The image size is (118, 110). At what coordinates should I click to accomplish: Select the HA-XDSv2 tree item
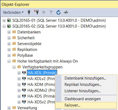(41, 102)
